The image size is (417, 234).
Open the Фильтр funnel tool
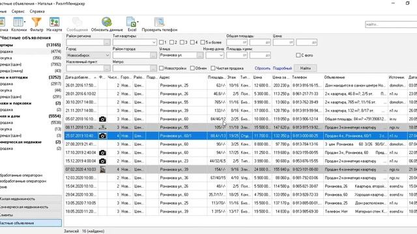pyautogui.click(x=36, y=24)
